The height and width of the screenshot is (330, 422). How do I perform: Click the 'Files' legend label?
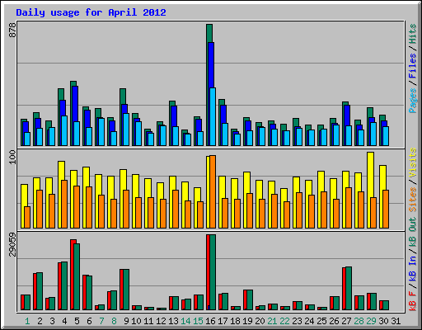(413, 66)
